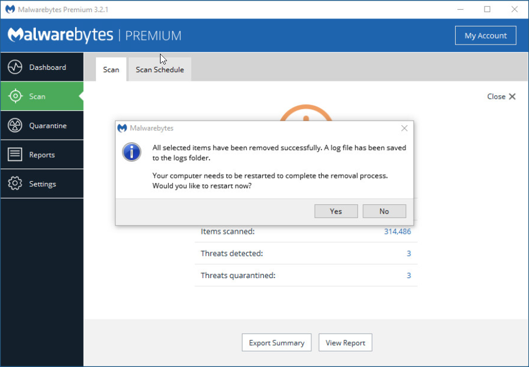Click the Malwarebytes logo in the title bar
This screenshot has width=529, height=367.
[10, 9]
